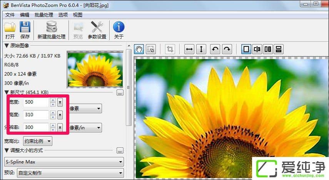Open the S-Spline Max resize method dropdown
329x180 pixels.
click(63, 162)
